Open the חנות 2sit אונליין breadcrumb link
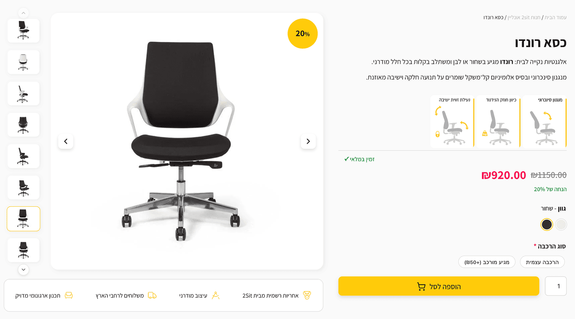575x319 pixels. point(524,17)
